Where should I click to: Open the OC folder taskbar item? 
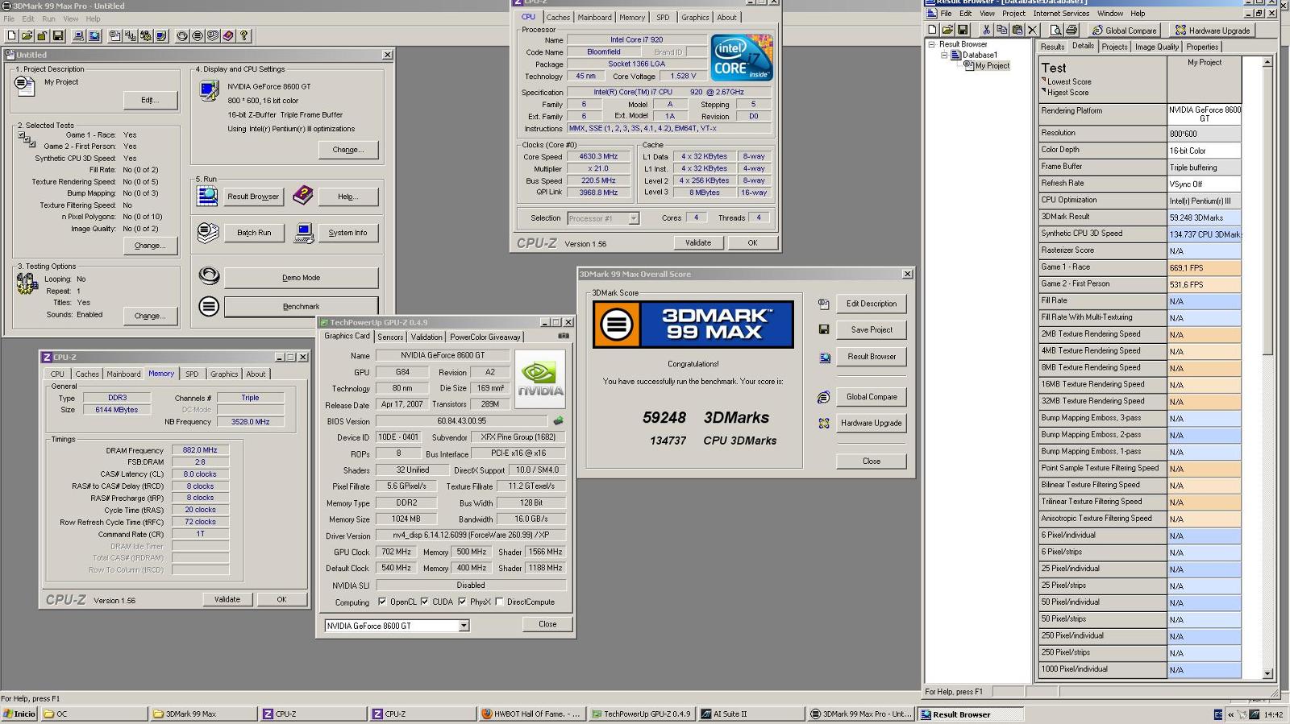point(93,714)
